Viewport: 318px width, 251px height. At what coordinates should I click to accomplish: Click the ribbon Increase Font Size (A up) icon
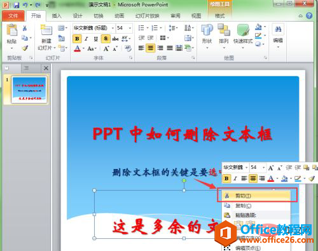106,49
